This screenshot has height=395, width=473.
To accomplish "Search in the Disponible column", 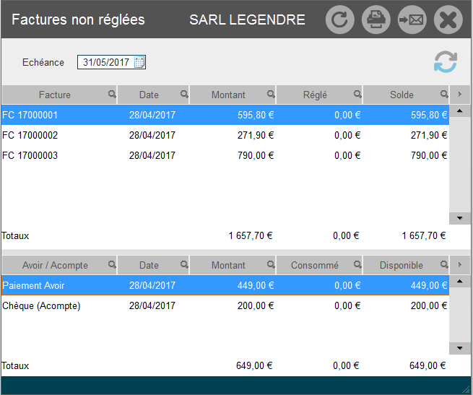I will pyautogui.click(x=444, y=265).
